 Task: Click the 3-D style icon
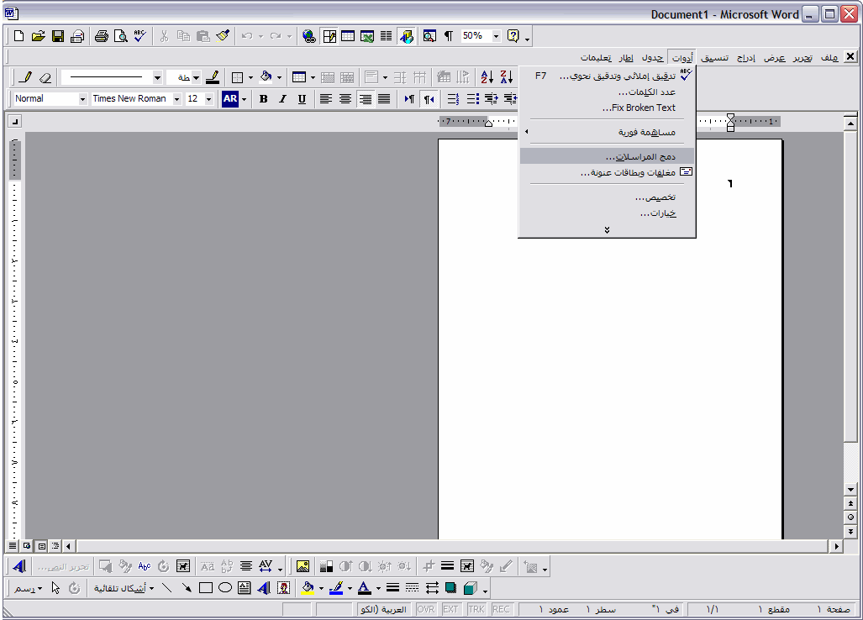tap(470, 588)
